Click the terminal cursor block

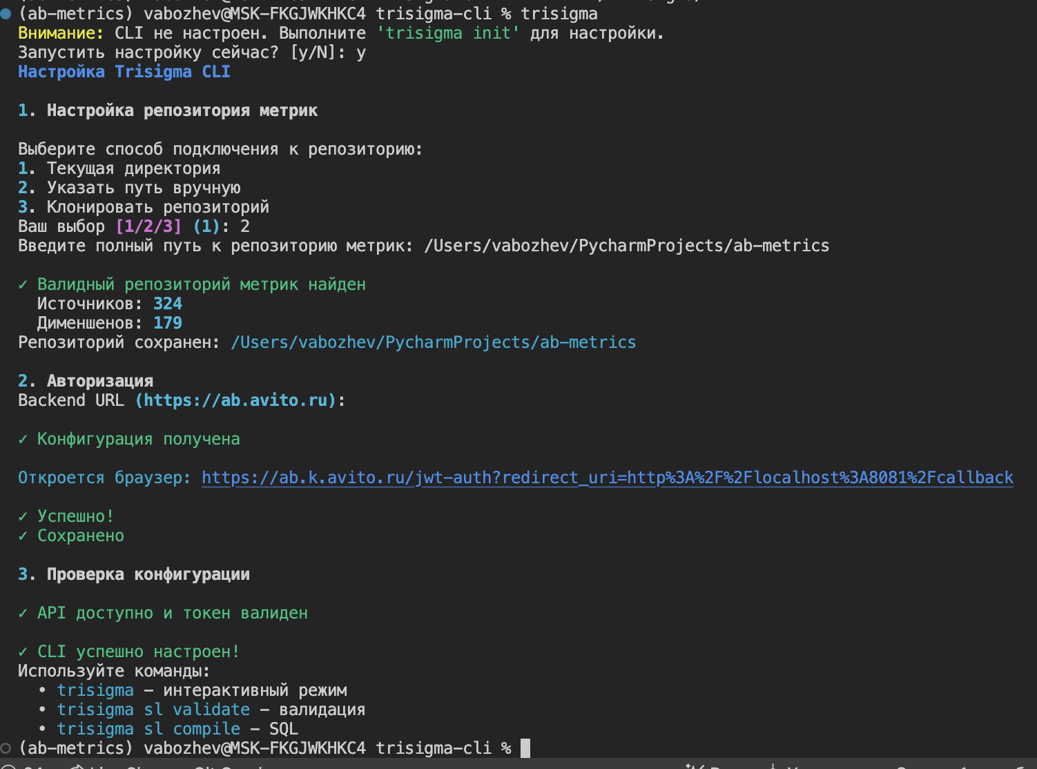pos(524,748)
